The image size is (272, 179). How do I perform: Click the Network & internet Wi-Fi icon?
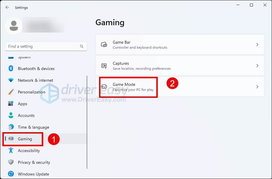click(11, 80)
